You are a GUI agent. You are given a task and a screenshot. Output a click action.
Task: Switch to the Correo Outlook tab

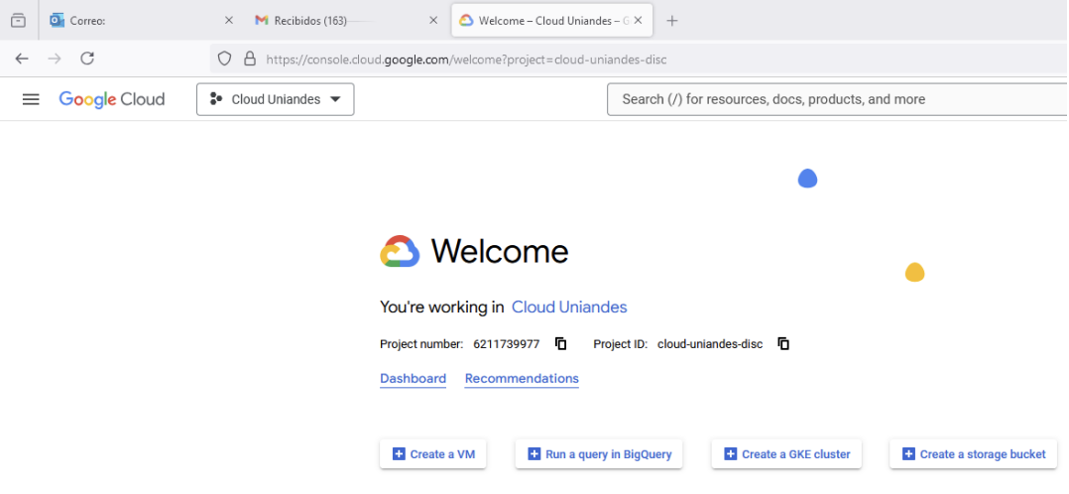click(x=142, y=21)
